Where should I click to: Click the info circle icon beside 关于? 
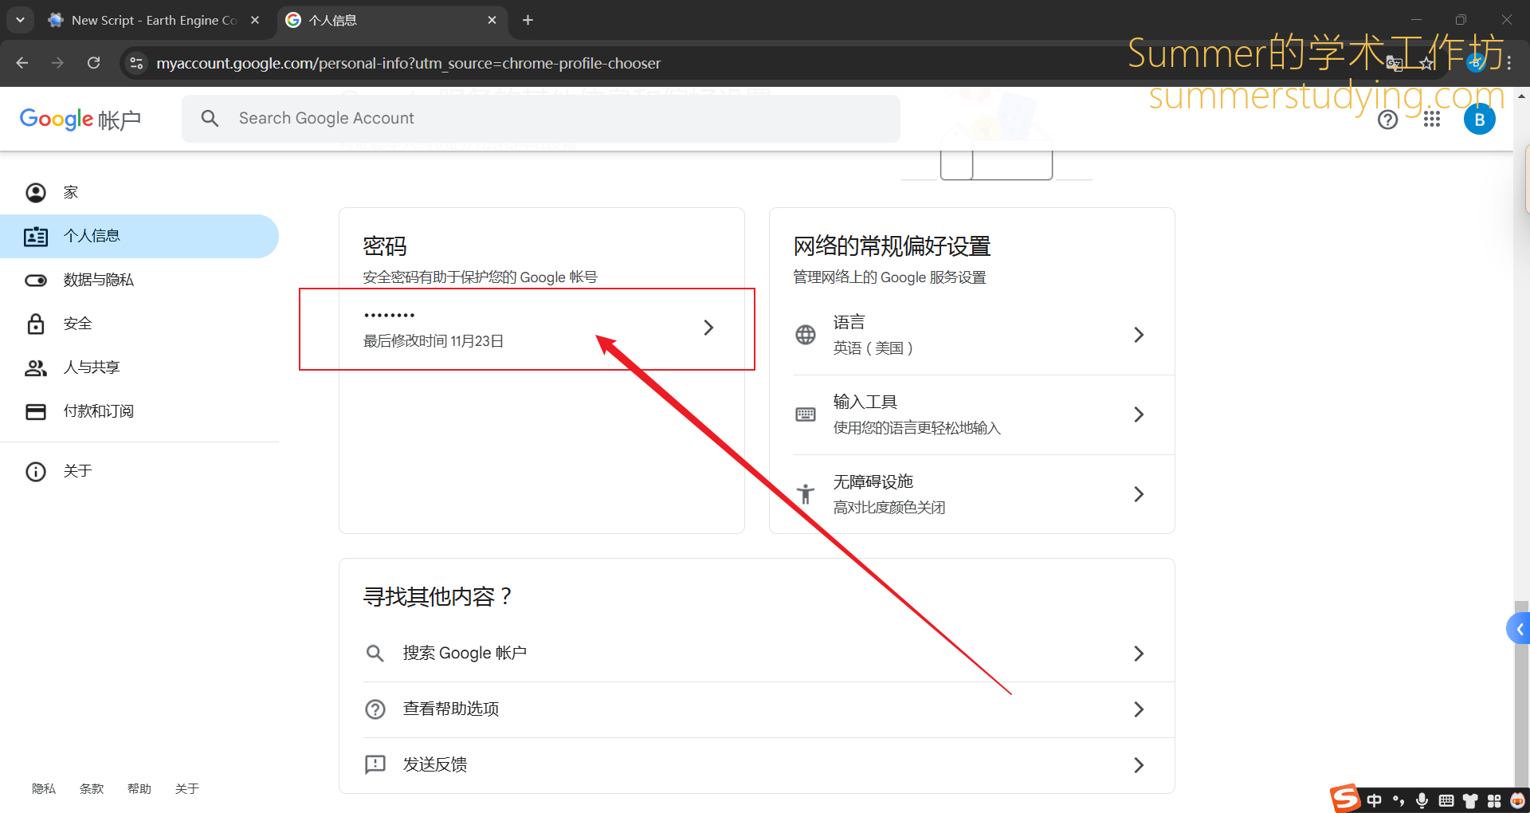pos(36,471)
